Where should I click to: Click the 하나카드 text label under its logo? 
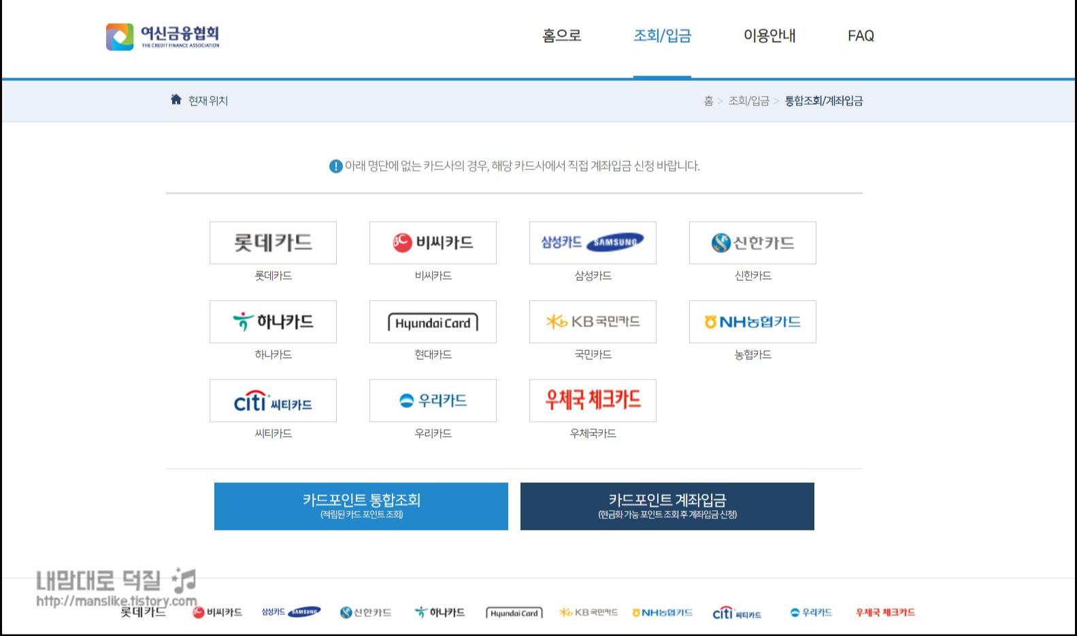pos(273,354)
